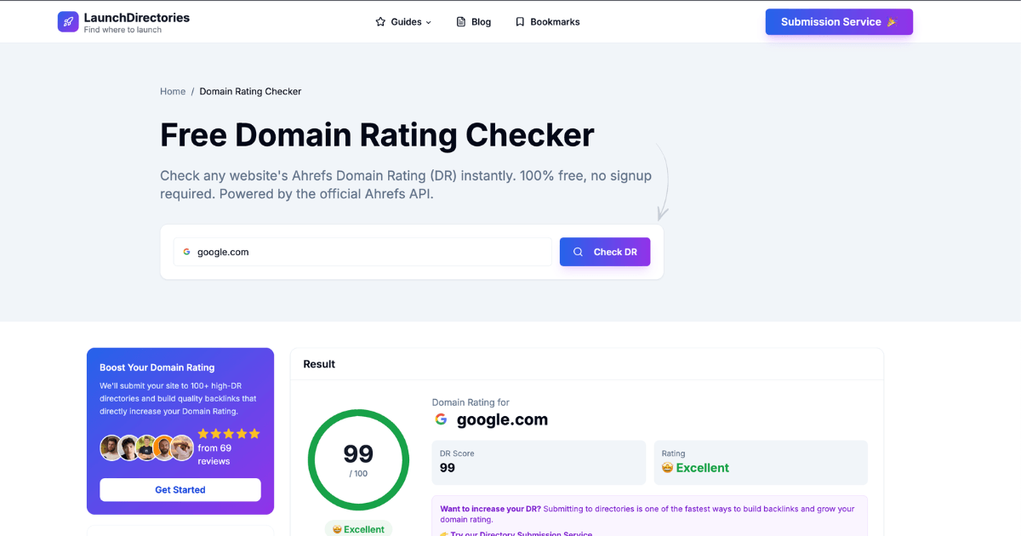The height and width of the screenshot is (536, 1021).
Task: Click the 99 / 100 score circle
Action: [359, 460]
